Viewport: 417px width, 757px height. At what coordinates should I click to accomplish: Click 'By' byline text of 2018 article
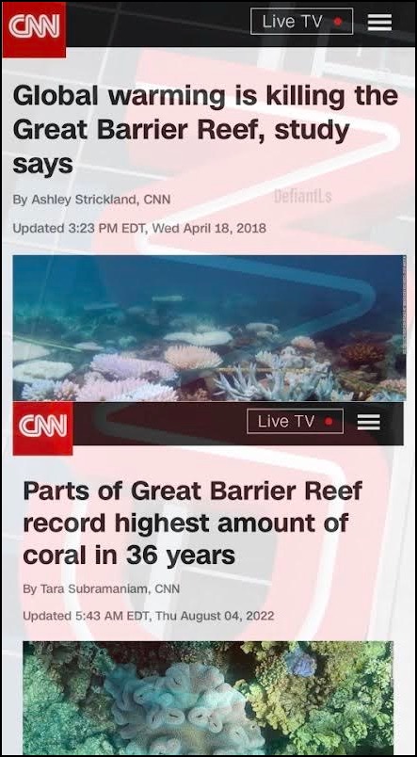click(x=21, y=201)
